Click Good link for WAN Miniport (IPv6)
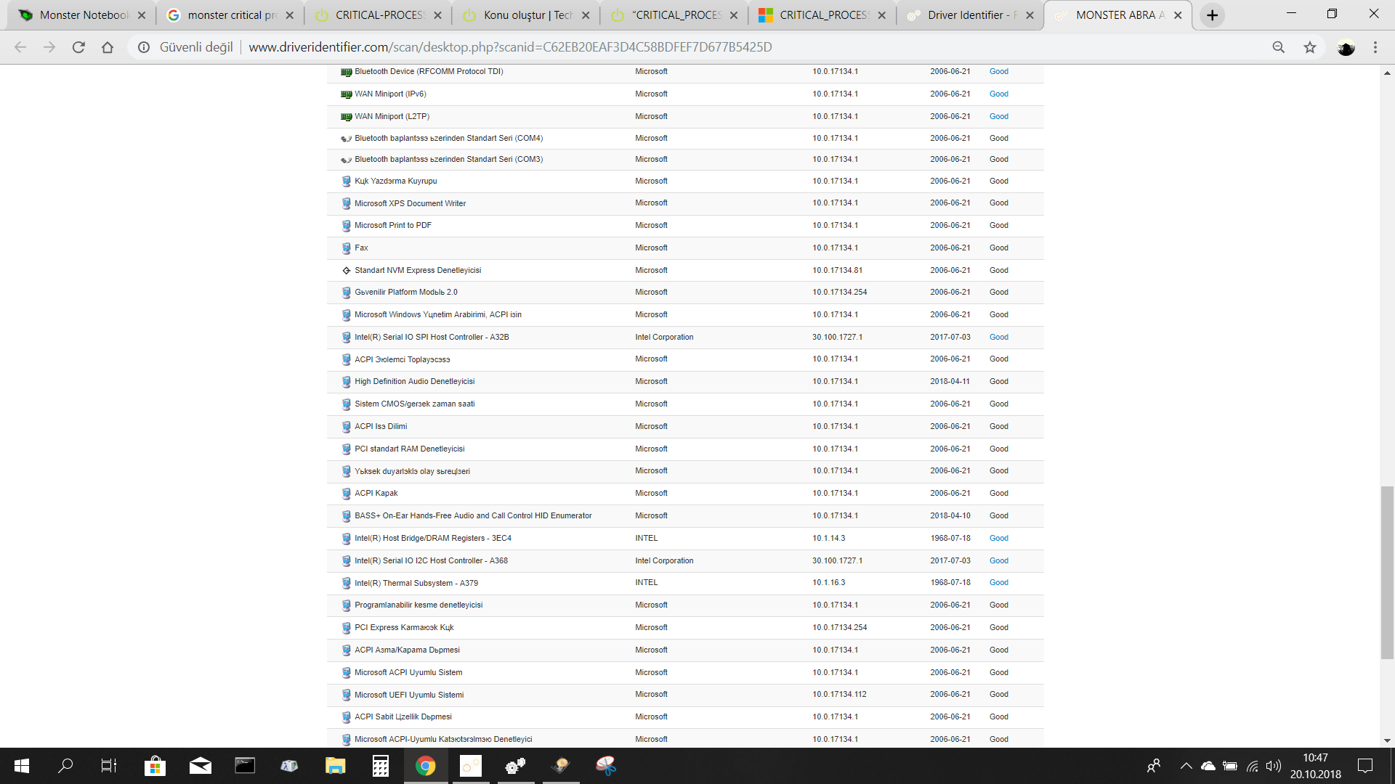The height and width of the screenshot is (784, 1395). [x=998, y=94]
